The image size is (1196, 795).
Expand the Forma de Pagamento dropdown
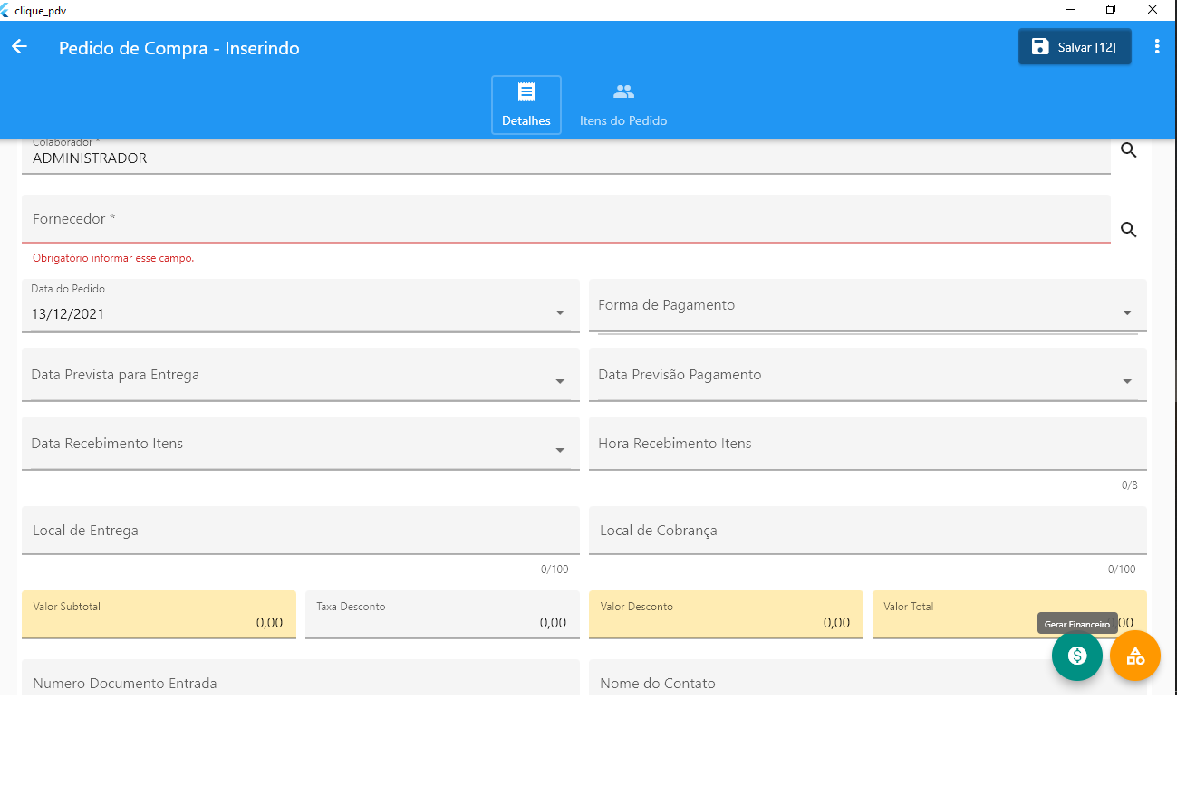868,306
